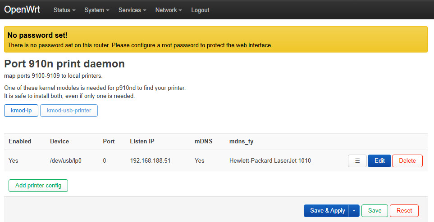Click the hamburger drag handle icon in printer row
This screenshot has width=434, height=222.
(x=357, y=161)
